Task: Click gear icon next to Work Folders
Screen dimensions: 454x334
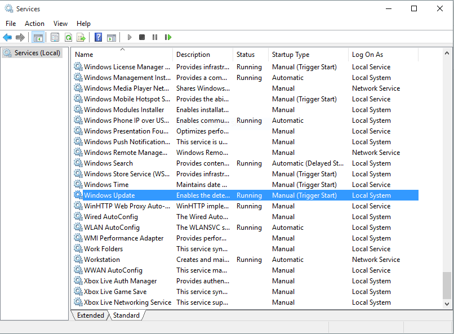Action: click(78, 248)
